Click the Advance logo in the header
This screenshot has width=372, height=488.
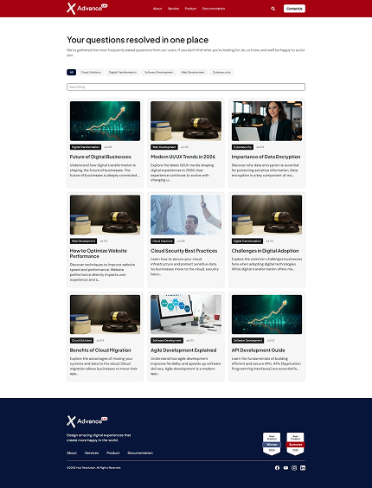(87, 9)
